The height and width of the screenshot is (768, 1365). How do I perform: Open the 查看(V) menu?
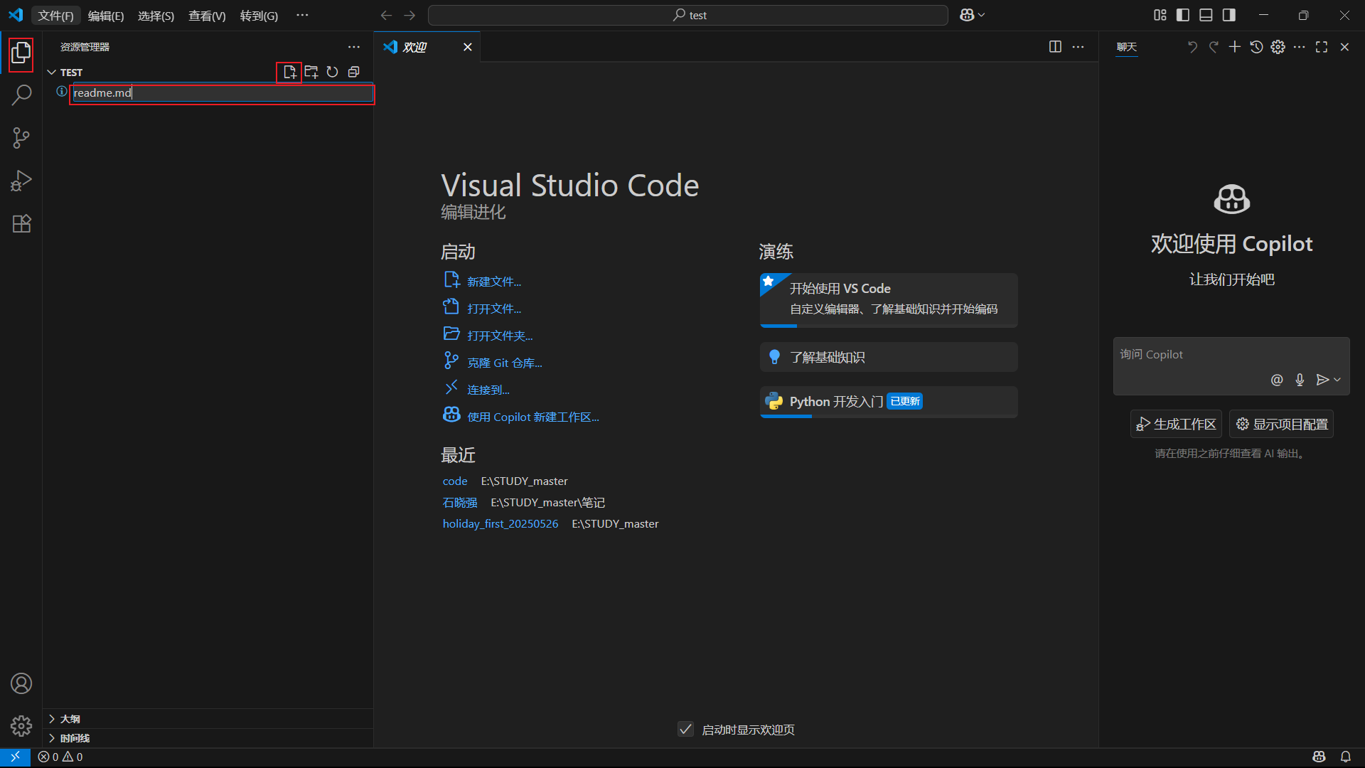pos(206,16)
